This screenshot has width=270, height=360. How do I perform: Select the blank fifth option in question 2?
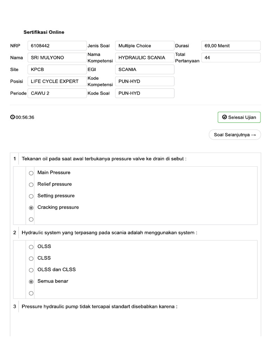click(31, 293)
